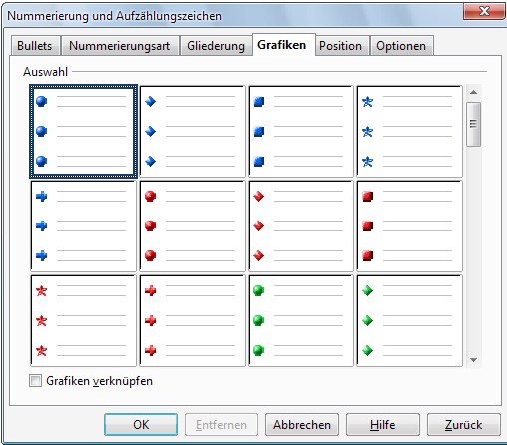The image size is (507, 445).
Task: Pick the red arrow bullet graphic
Action: (x=192, y=321)
